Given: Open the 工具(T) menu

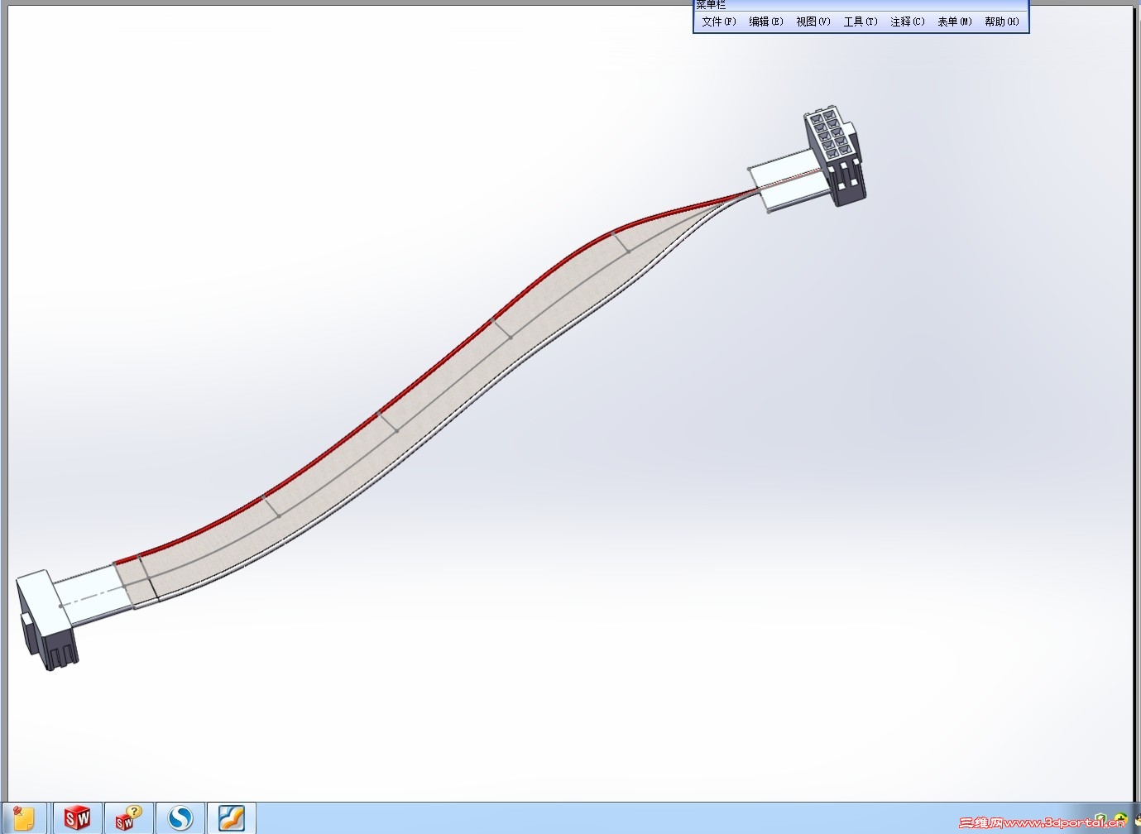Looking at the screenshot, I should point(860,22).
